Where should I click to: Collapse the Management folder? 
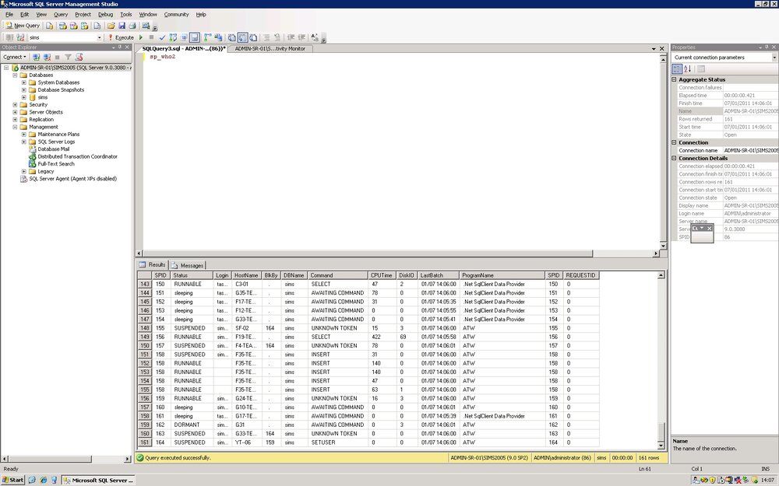(x=15, y=127)
